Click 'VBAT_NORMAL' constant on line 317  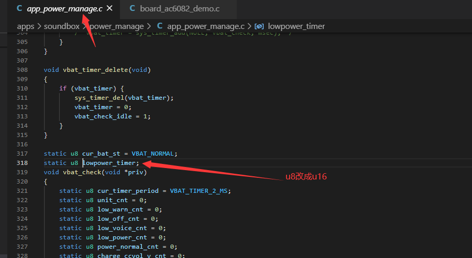(153, 154)
